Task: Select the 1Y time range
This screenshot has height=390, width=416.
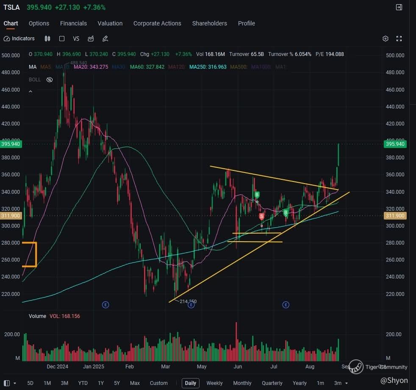Action: click(x=101, y=383)
